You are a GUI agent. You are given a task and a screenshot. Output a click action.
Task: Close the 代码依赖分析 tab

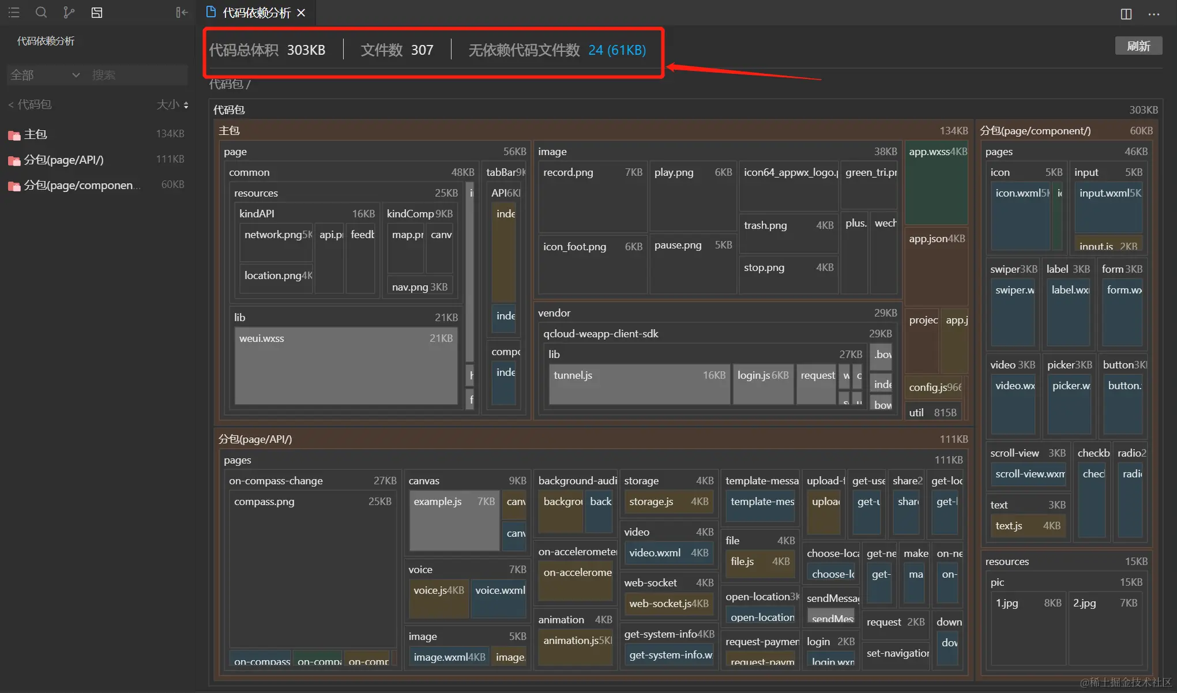click(301, 13)
